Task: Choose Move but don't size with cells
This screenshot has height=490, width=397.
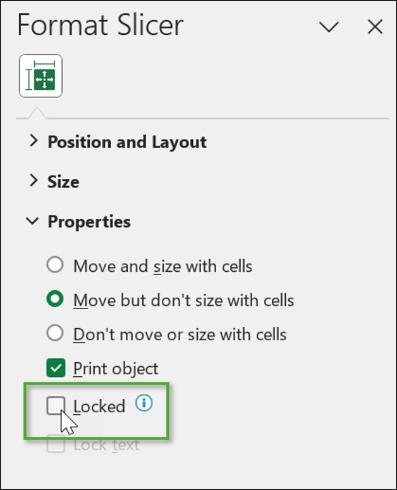Action: 56,299
